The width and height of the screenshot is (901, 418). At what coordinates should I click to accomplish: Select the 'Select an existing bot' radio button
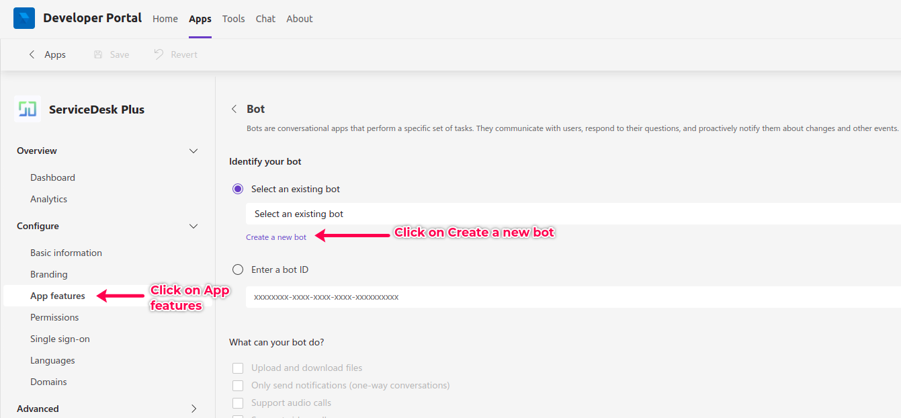238,189
